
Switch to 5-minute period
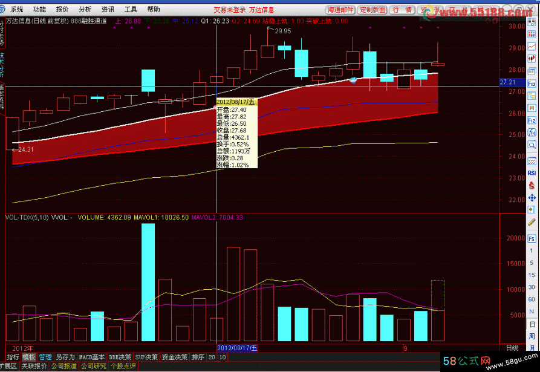[532, 263]
